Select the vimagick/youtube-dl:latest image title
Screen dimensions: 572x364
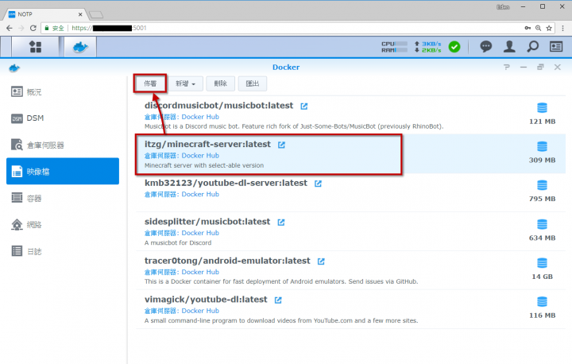(206, 300)
